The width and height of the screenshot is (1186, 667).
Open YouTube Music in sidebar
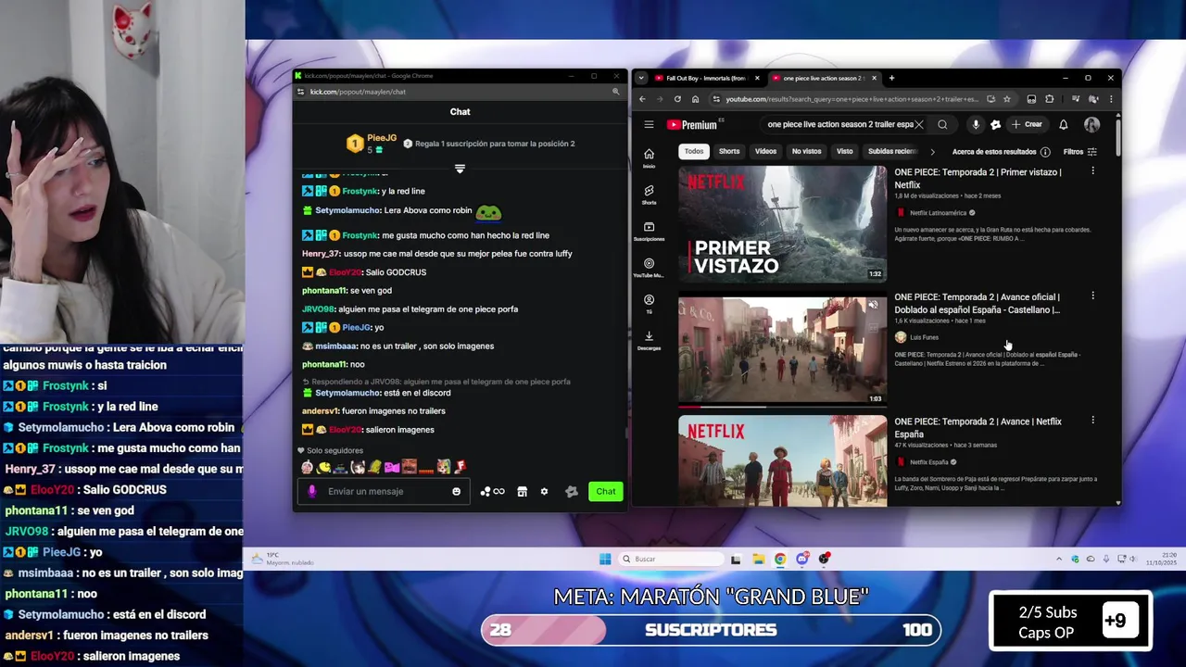tap(649, 268)
